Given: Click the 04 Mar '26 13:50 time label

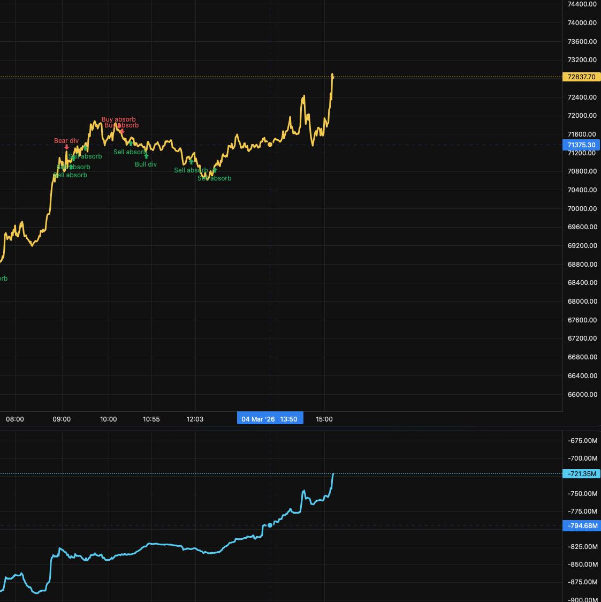Looking at the screenshot, I should 270,419.
